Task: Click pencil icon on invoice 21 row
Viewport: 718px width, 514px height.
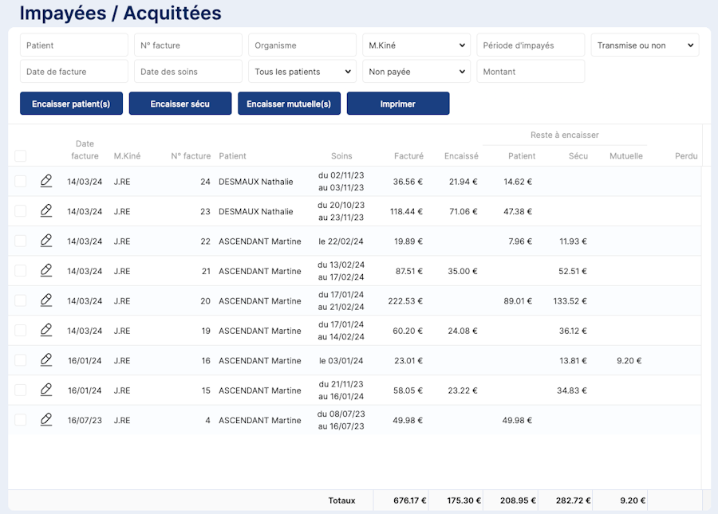Action: click(46, 271)
